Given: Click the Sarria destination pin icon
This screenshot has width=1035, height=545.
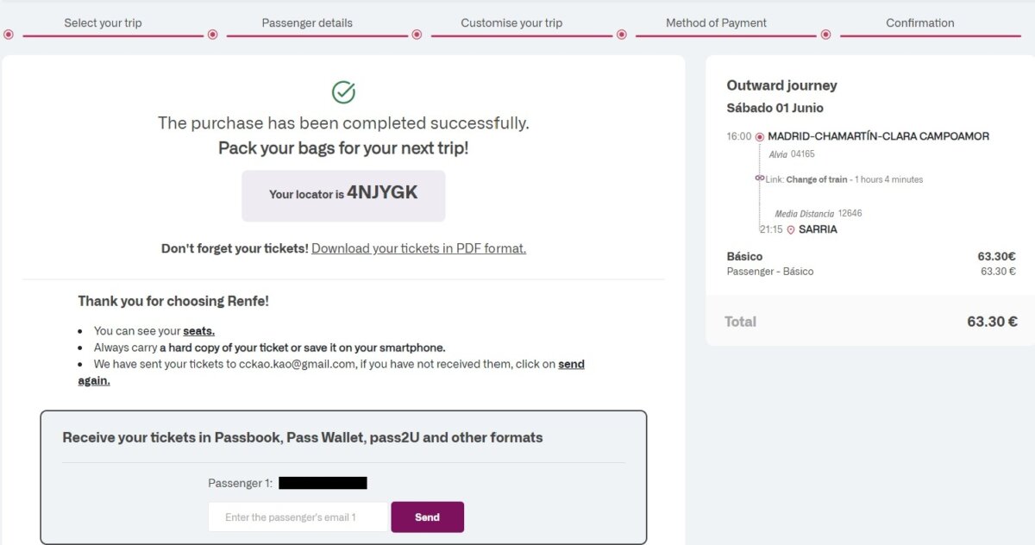Looking at the screenshot, I should point(790,230).
